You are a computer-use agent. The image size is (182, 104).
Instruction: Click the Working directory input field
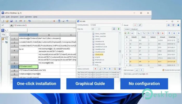tap(106, 25)
